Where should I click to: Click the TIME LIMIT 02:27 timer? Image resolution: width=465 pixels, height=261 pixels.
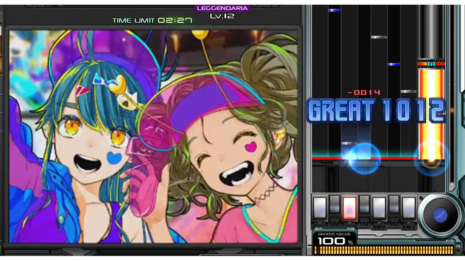(x=152, y=20)
